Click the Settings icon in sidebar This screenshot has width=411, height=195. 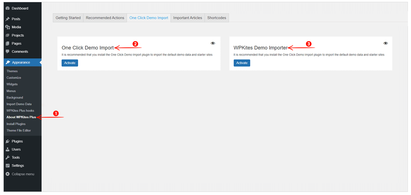8,166
